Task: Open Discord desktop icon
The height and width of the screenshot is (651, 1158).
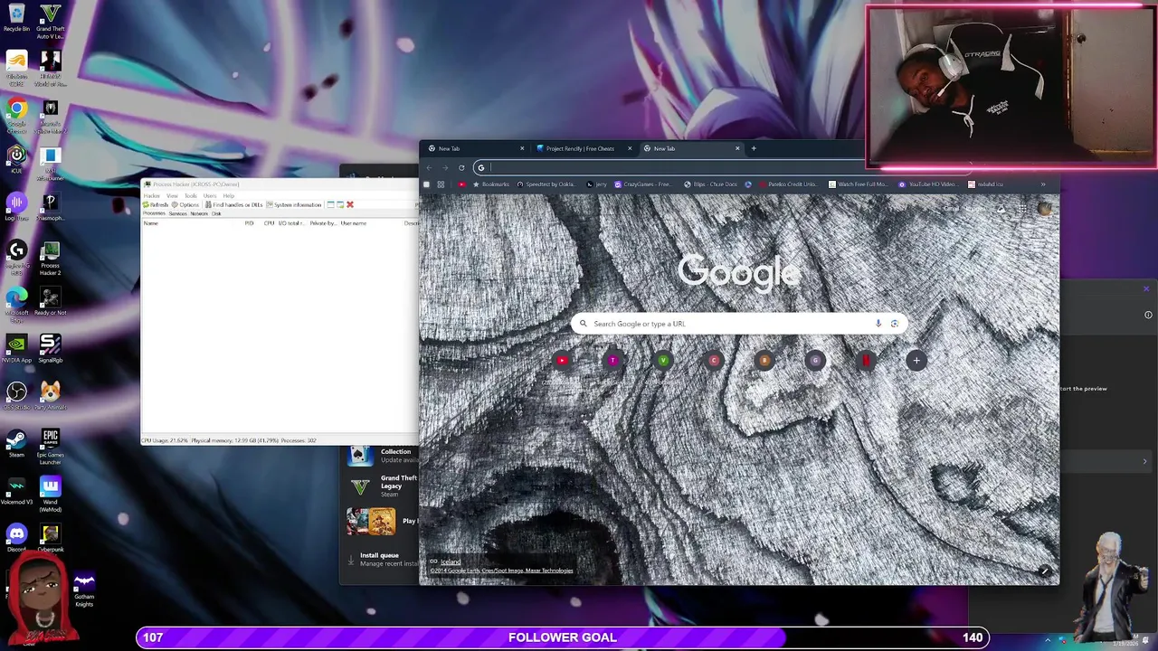Action: point(16,538)
